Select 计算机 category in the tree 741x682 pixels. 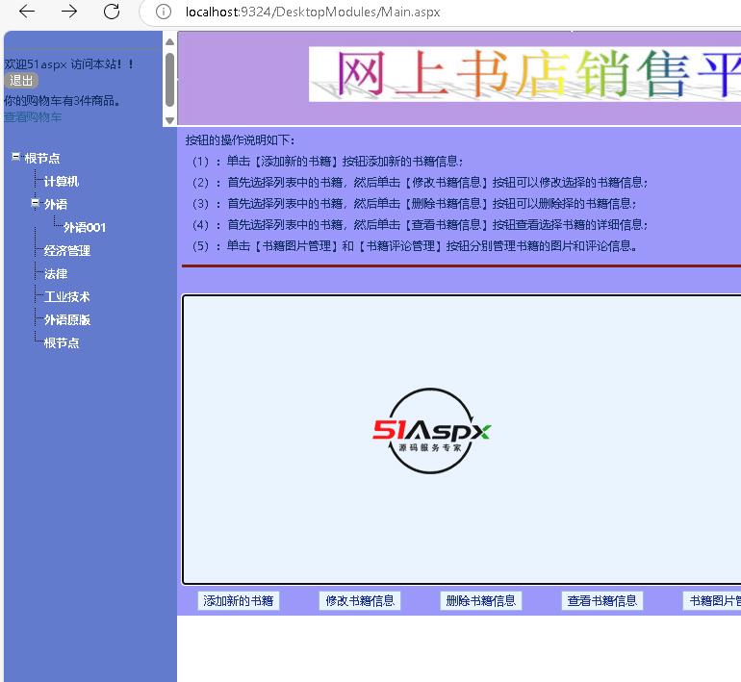61,182
